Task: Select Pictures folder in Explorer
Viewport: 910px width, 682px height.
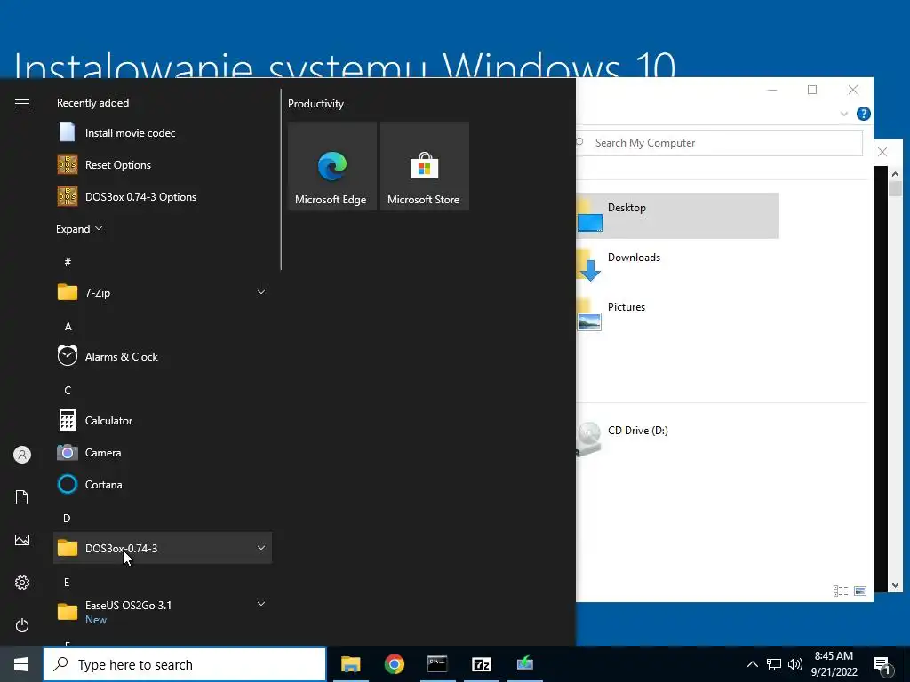Action: tap(678, 315)
